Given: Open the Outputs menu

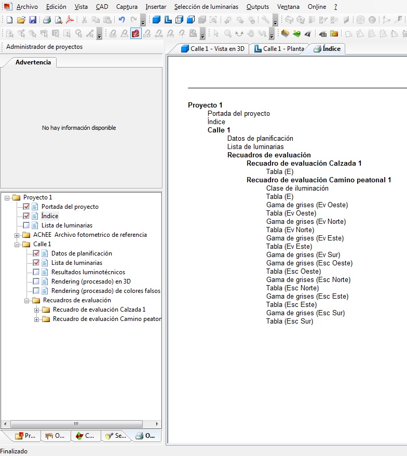Looking at the screenshot, I should click(x=257, y=7).
